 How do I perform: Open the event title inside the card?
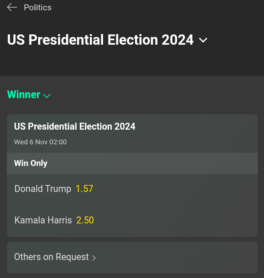pos(74,126)
